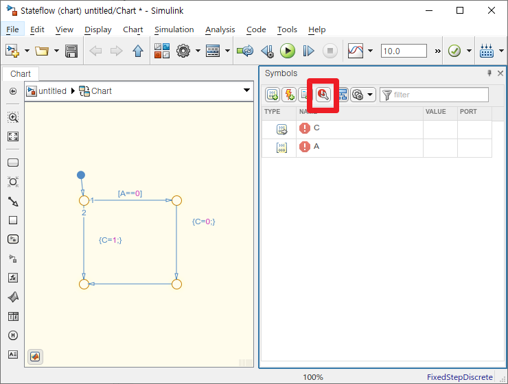Select the Graphical Function tool

tap(13, 278)
